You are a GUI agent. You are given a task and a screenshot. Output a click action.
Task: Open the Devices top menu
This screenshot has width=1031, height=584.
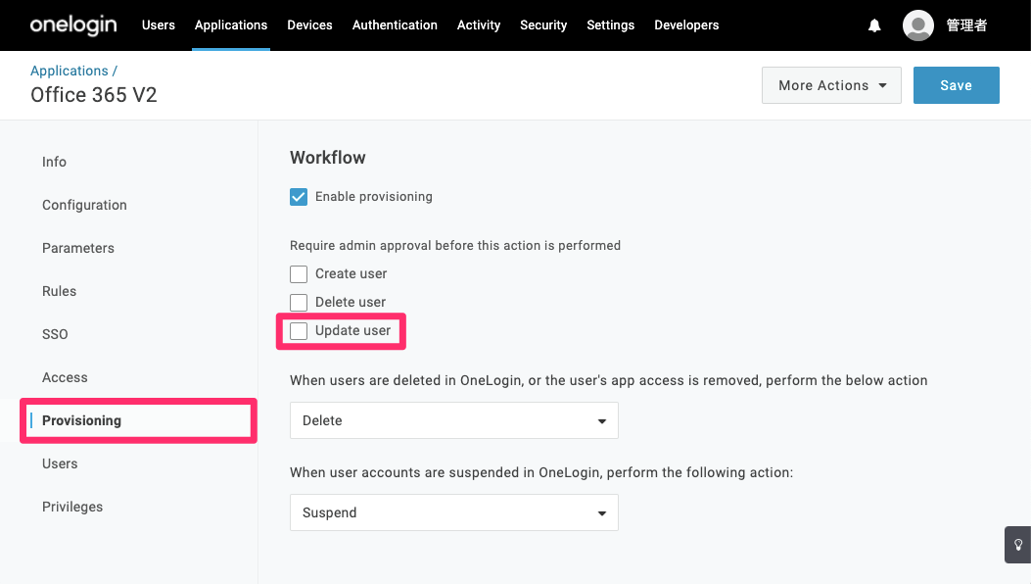tap(309, 25)
